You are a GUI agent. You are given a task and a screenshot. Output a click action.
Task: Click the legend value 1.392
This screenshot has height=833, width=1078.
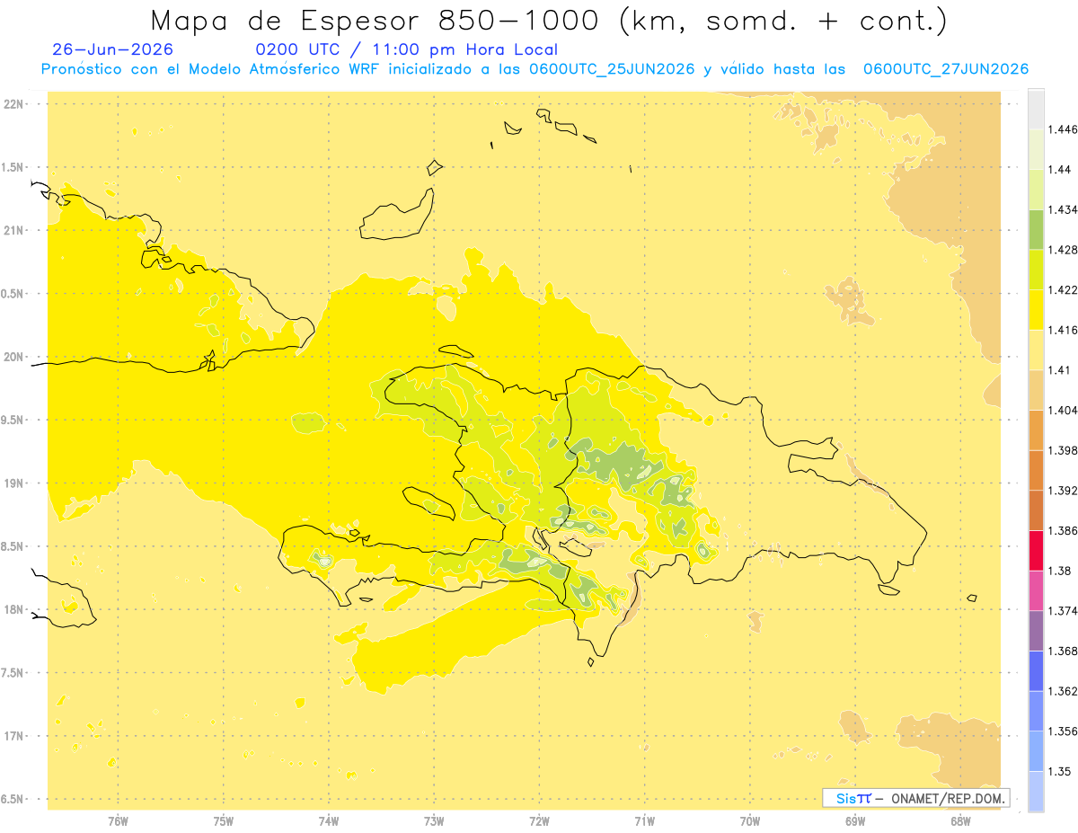point(1063,491)
